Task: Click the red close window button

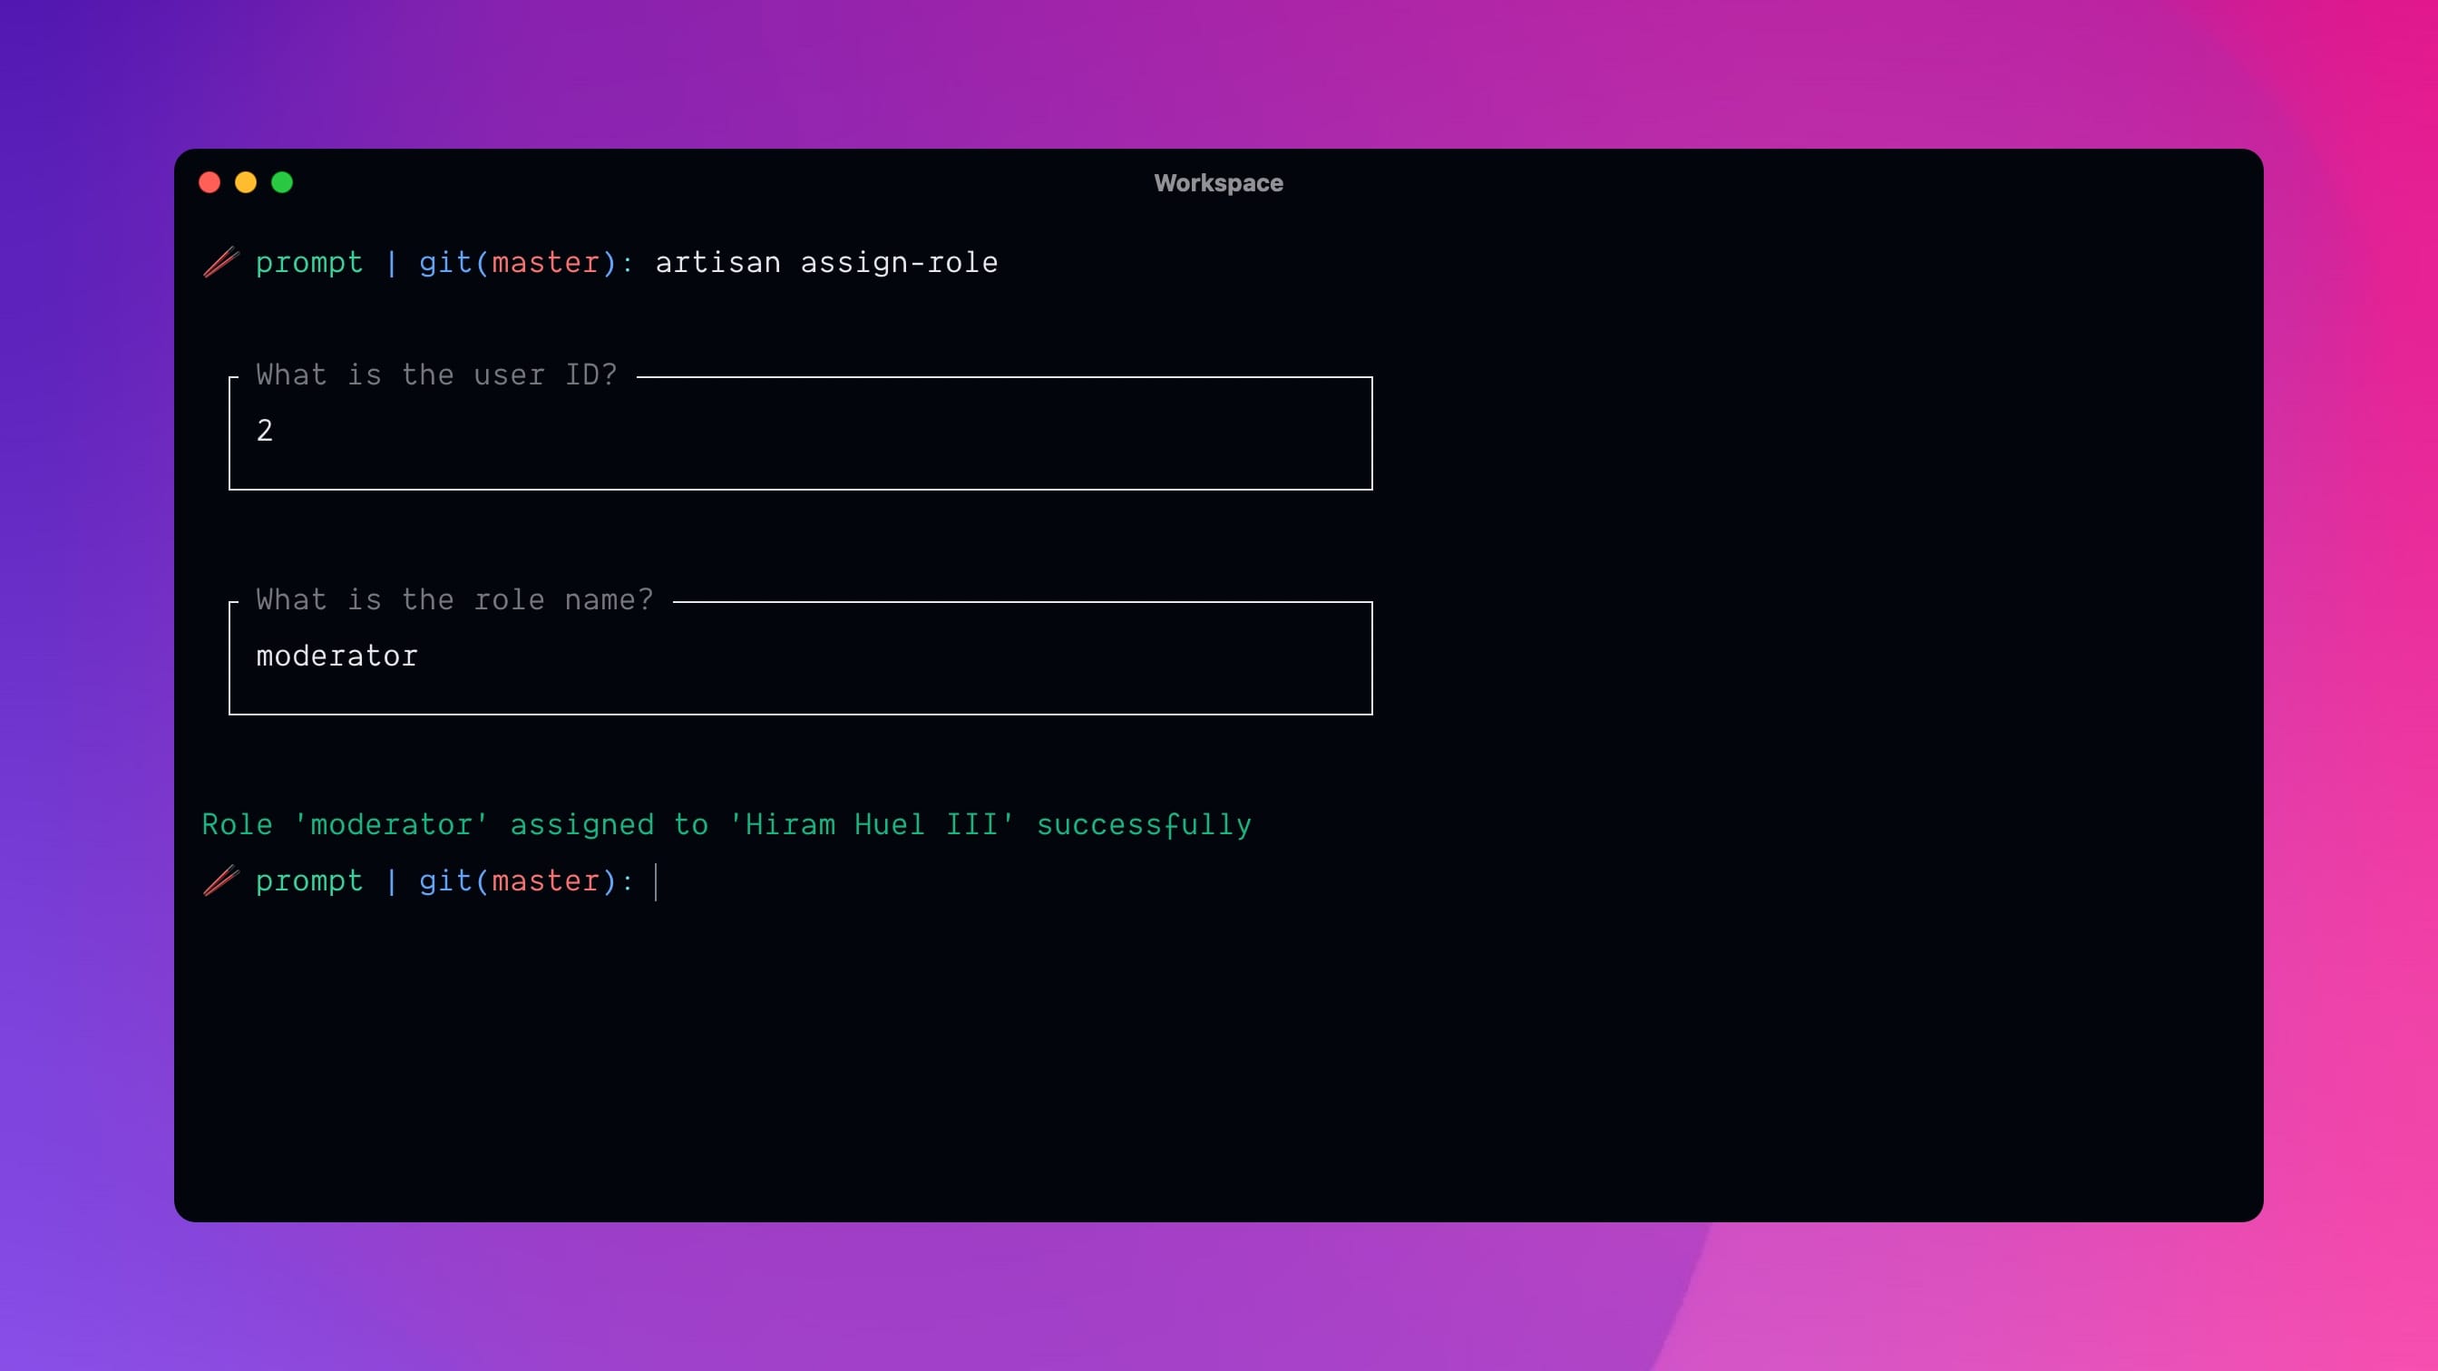Action: [210, 182]
